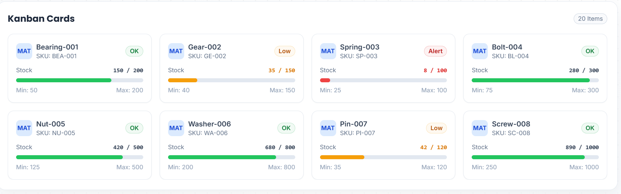This screenshot has width=621, height=194.
Task: Select the OK status badge on Bearing-001
Action: pos(134,51)
